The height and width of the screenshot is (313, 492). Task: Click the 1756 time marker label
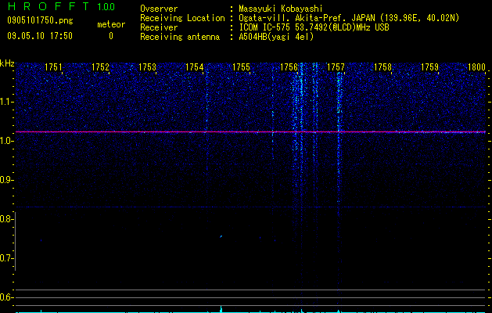(289, 67)
